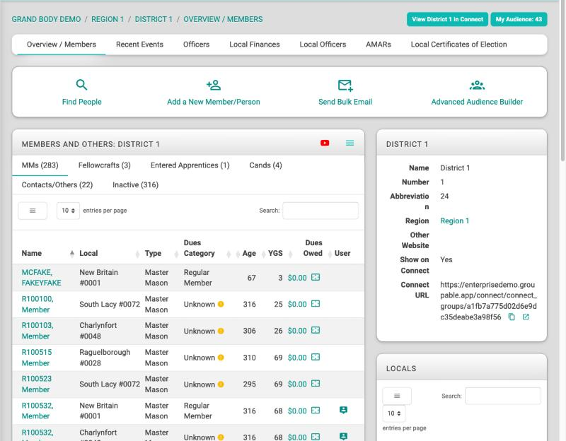Switch to Recent Events tab
Viewport: 566px width, 441px height.
tap(139, 45)
